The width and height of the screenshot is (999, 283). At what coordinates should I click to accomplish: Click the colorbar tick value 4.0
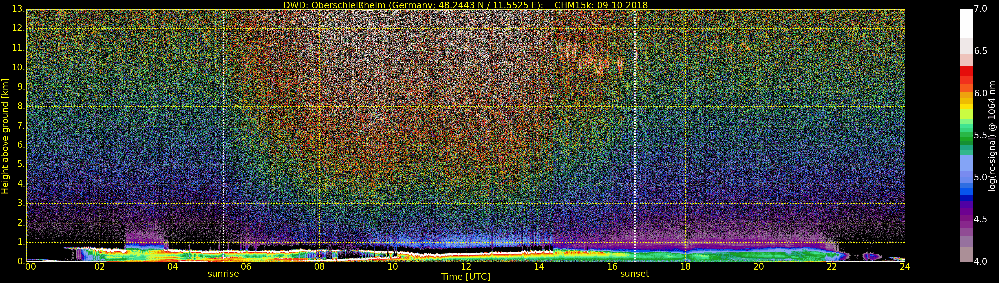[x=980, y=262]
